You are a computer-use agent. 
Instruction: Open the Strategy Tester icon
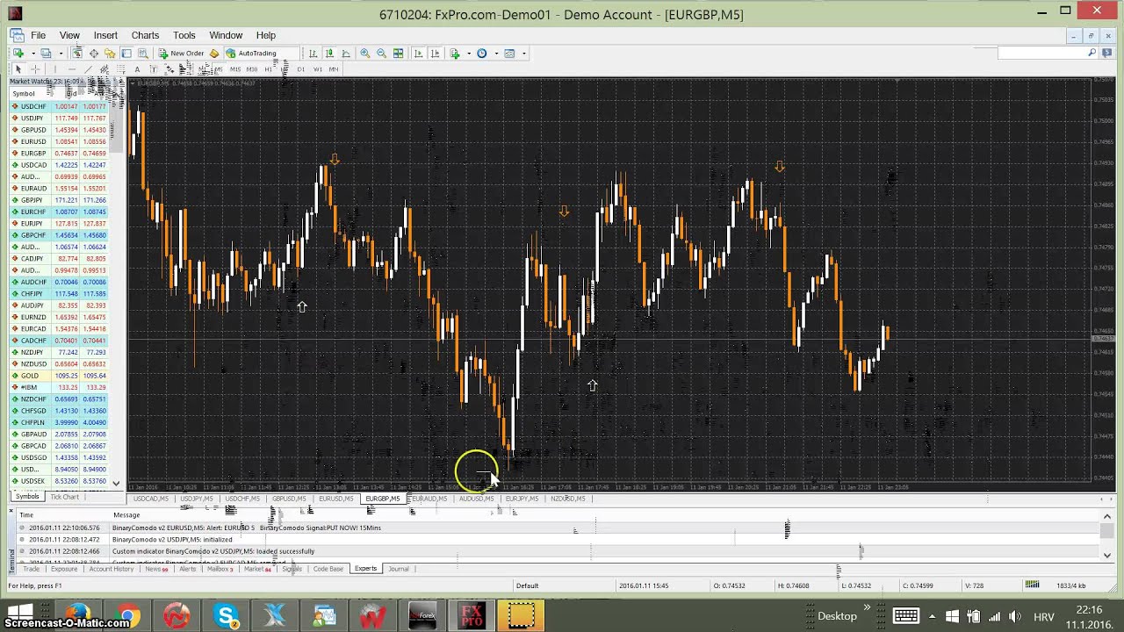[143, 53]
